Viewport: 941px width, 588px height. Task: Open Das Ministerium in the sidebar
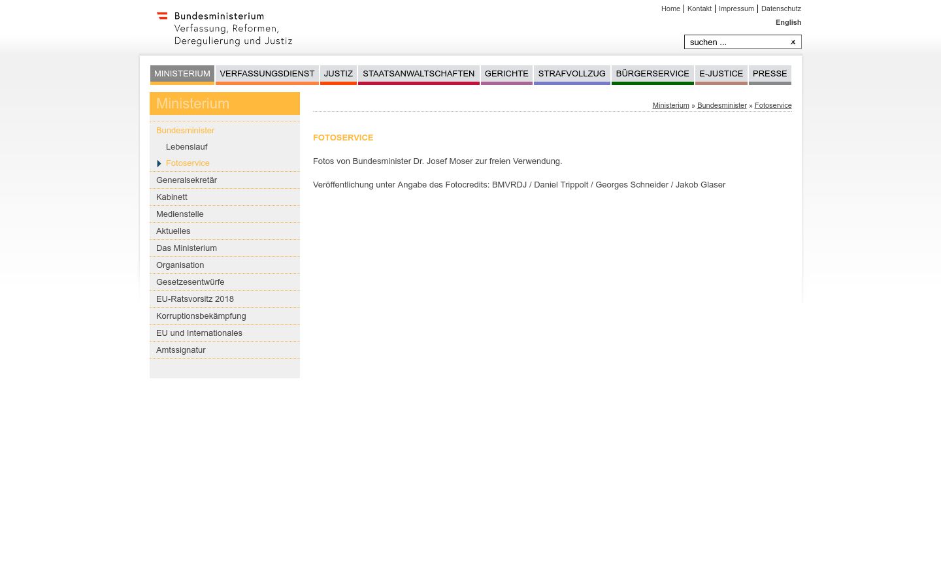[225, 248]
